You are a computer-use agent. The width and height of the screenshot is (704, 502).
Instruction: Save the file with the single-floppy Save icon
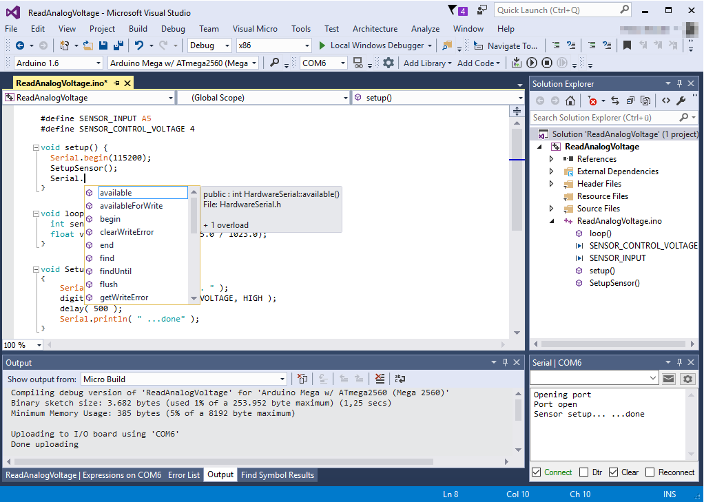103,45
